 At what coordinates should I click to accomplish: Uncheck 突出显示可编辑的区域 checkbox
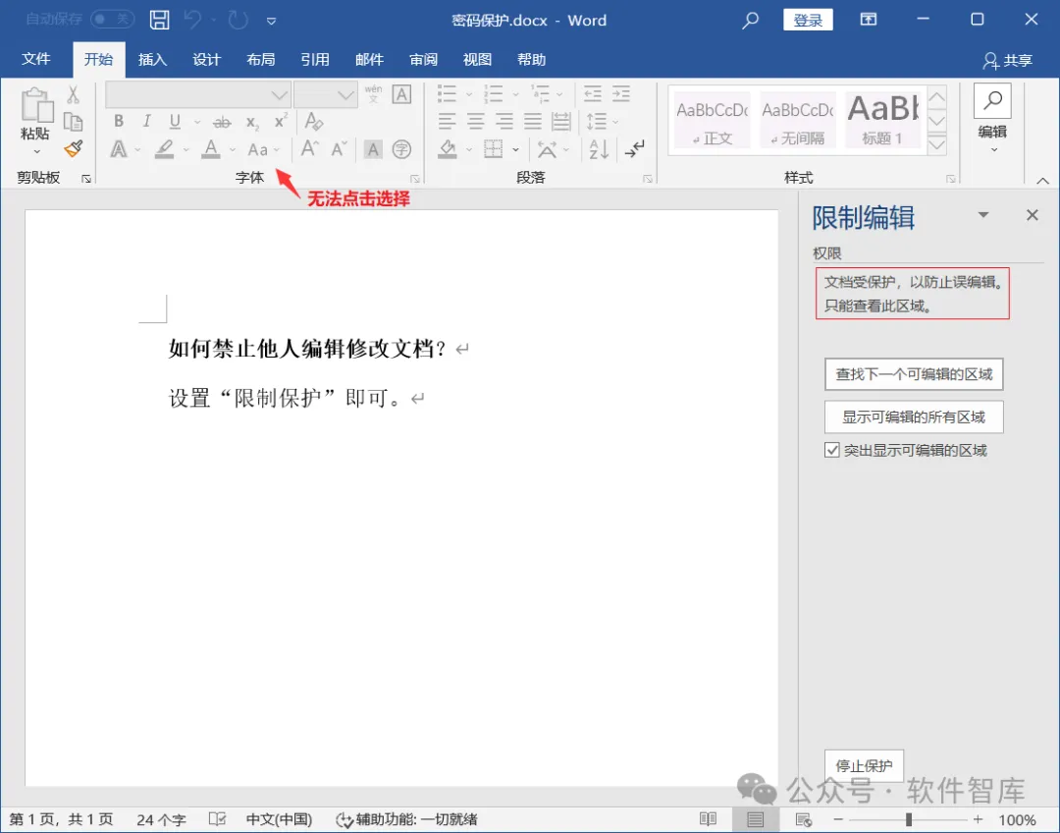pos(832,450)
